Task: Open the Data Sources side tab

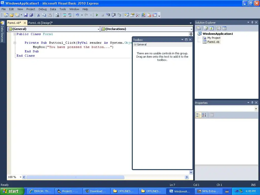Action: click(2, 31)
